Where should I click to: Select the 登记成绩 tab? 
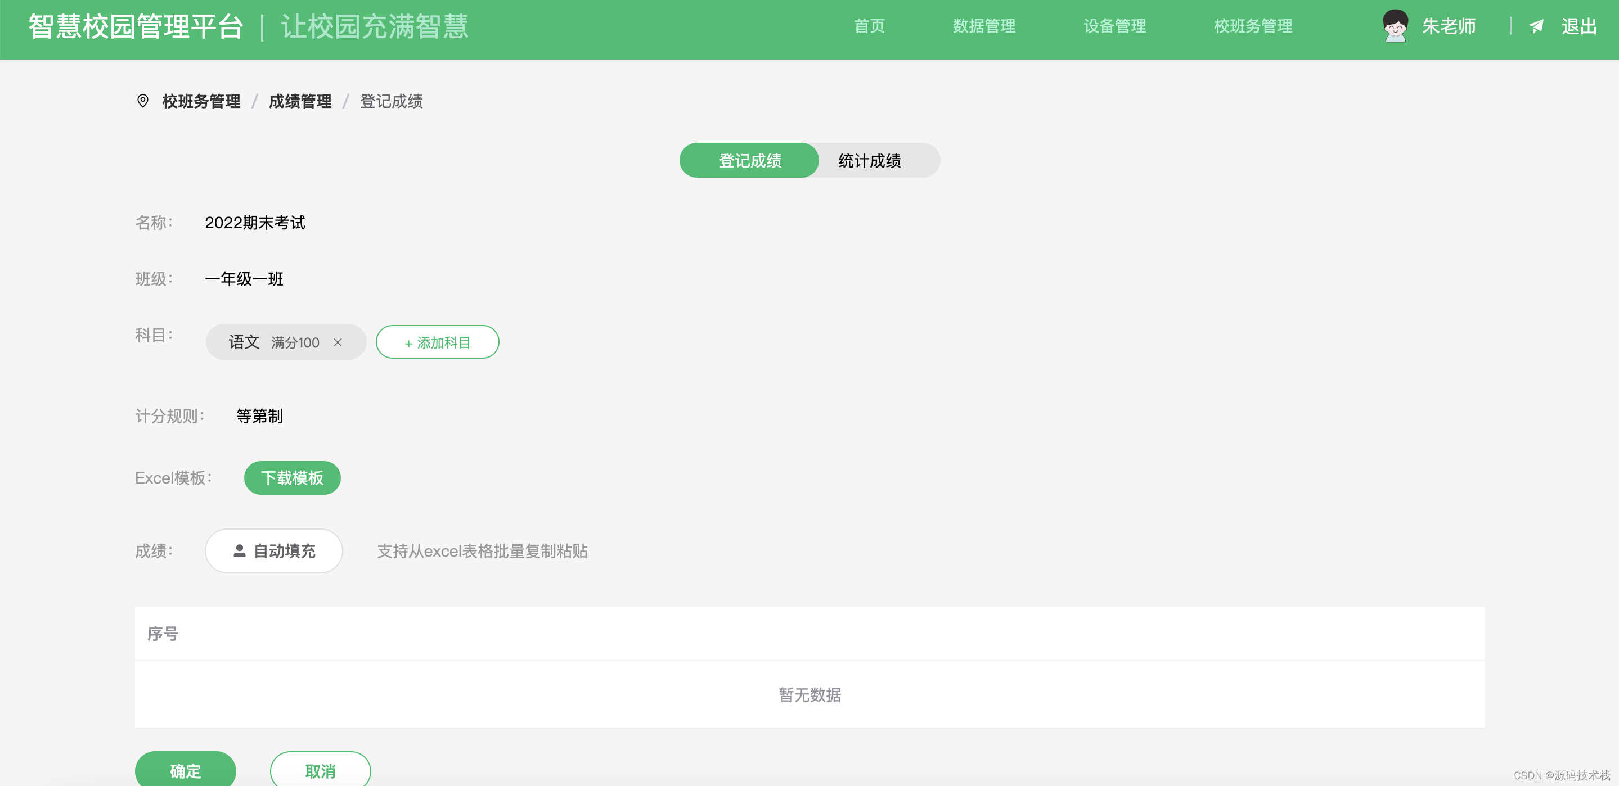(x=749, y=160)
